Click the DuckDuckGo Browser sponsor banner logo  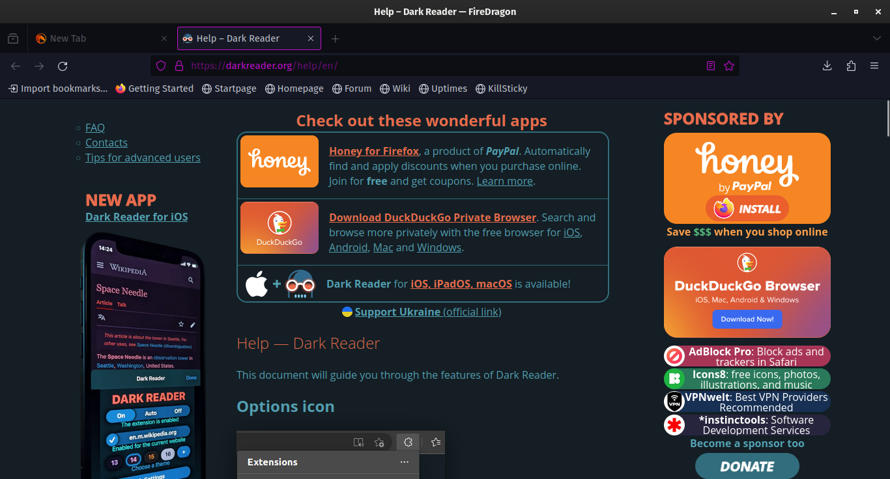click(747, 263)
